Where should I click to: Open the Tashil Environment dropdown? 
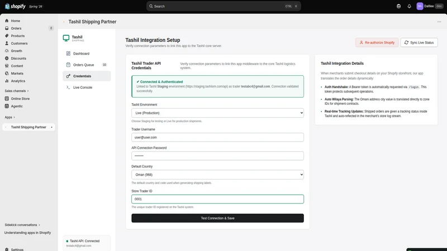tap(217, 113)
